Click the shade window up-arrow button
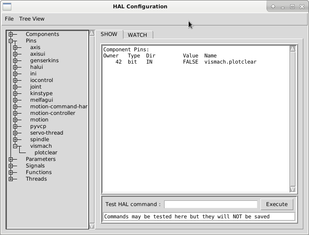Image resolution: width=309 pixels, height=235 pixels. coord(273,7)
